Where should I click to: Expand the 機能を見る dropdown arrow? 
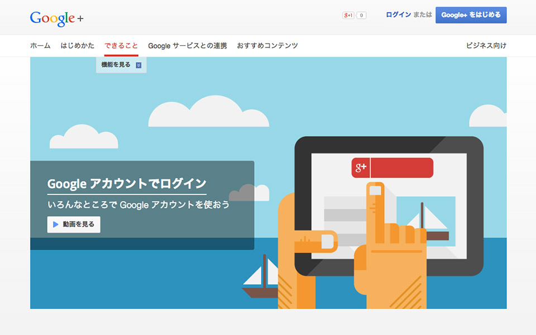point(138,65)
